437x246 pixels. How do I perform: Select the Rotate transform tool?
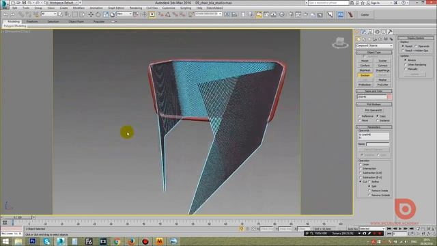[98, 14]
